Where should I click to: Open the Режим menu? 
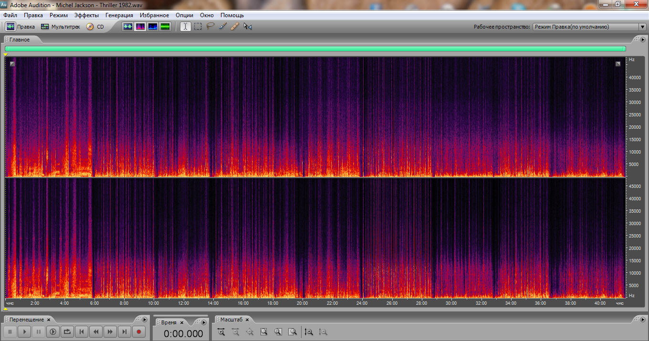click(x=59, y=15)
